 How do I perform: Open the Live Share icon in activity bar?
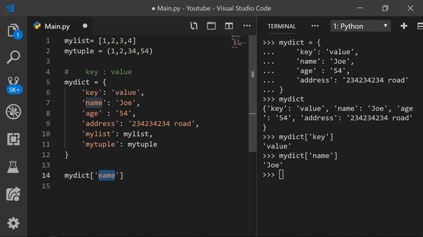13,194
